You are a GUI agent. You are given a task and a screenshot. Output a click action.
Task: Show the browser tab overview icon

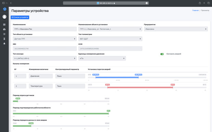(x=209, y=3)
